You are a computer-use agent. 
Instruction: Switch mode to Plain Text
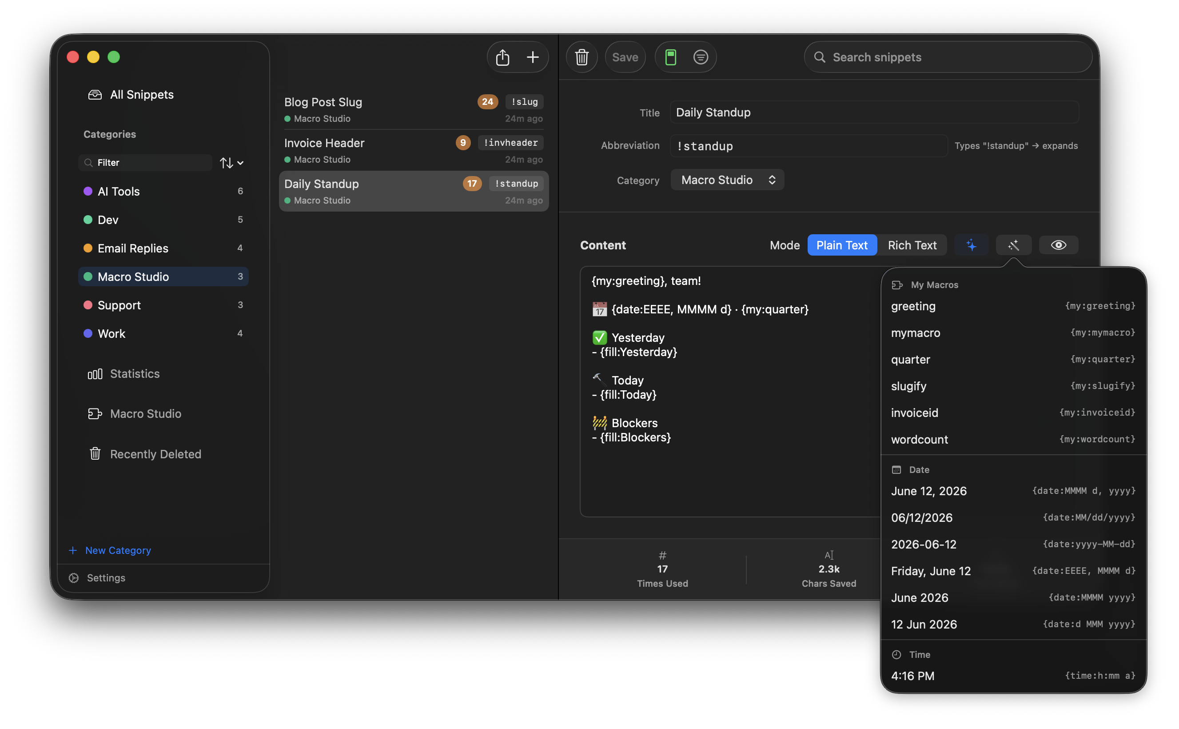pyautogui.click(x=842, y=245)
